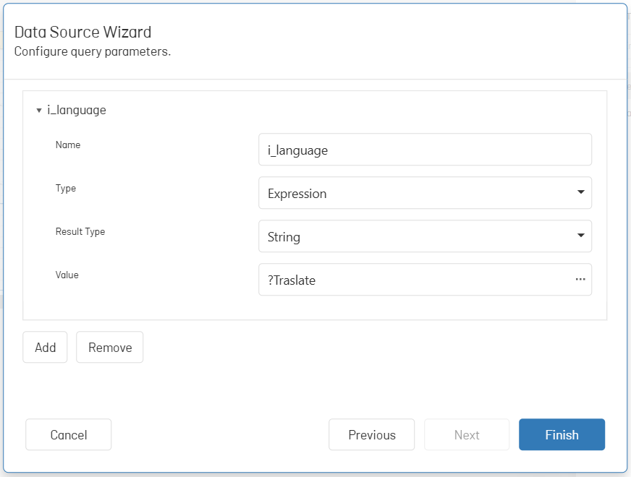Focus the Name input field

pyautogui.click(x=425, y=150)
